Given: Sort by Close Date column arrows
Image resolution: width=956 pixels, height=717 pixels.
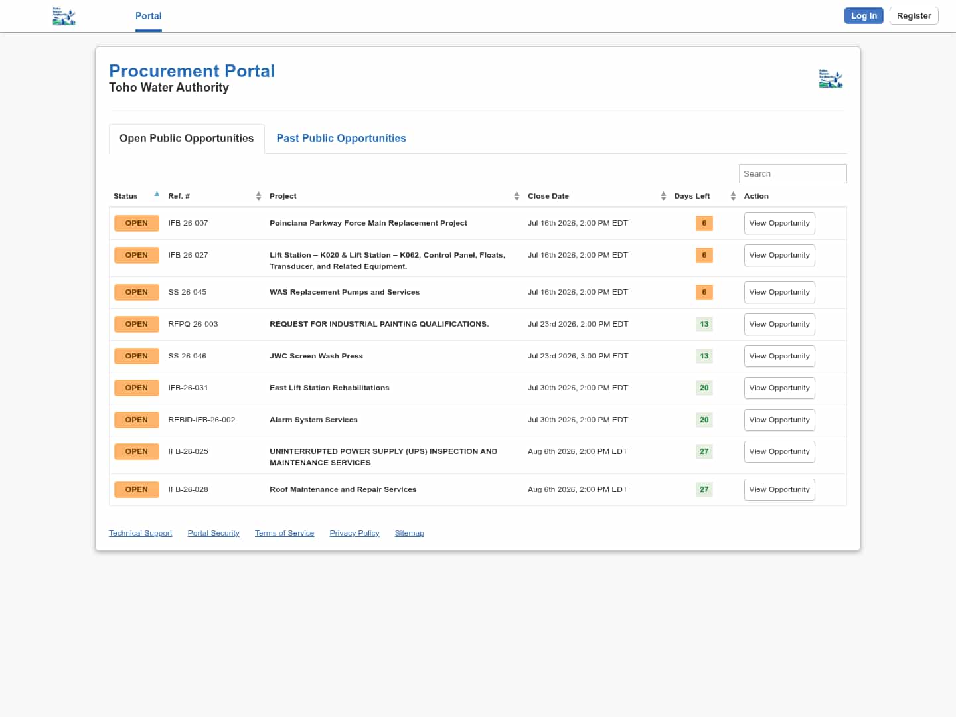Looking at the screenshot, I should click(663, 196).
